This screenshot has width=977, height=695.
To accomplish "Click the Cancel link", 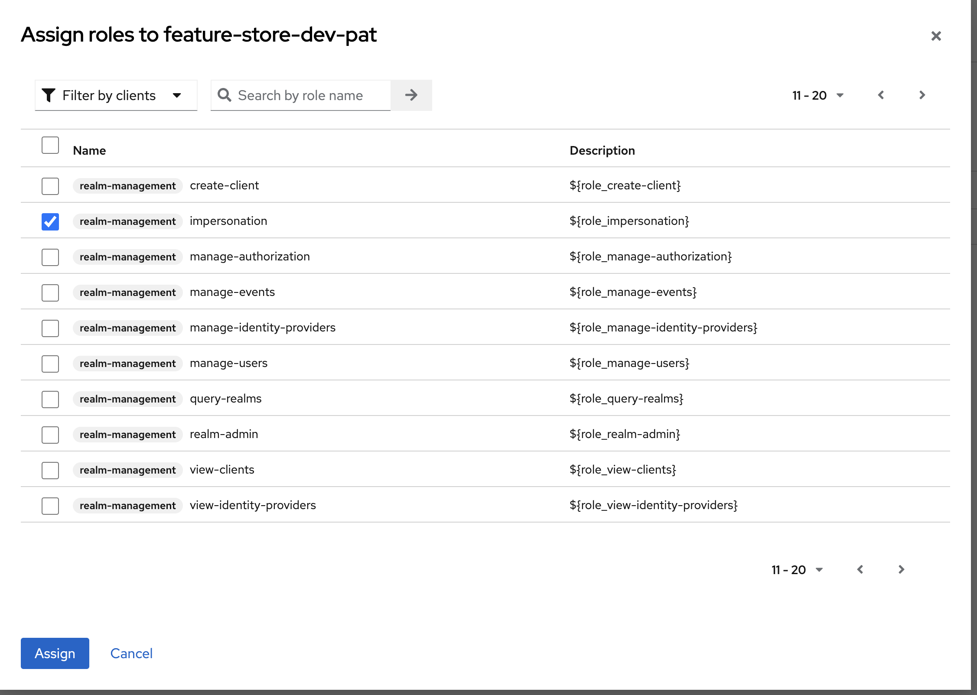I will pyautogui.click(x=131, y=653).
